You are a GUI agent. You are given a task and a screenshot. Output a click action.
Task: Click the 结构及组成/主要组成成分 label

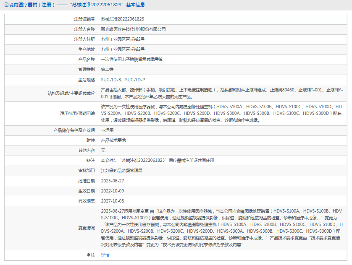[71, 93]
